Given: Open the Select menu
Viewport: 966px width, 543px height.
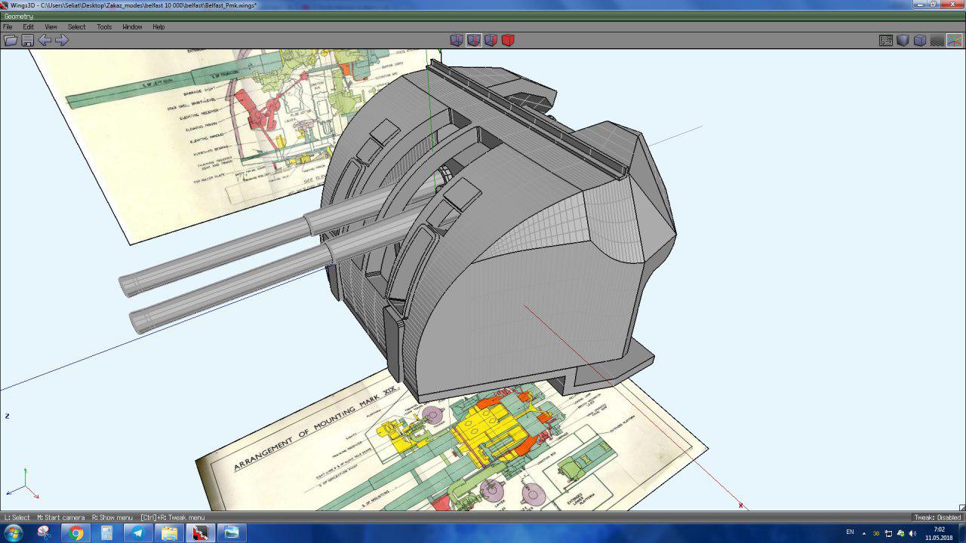Looking at the screenshot, I should (x=76, y=27).
